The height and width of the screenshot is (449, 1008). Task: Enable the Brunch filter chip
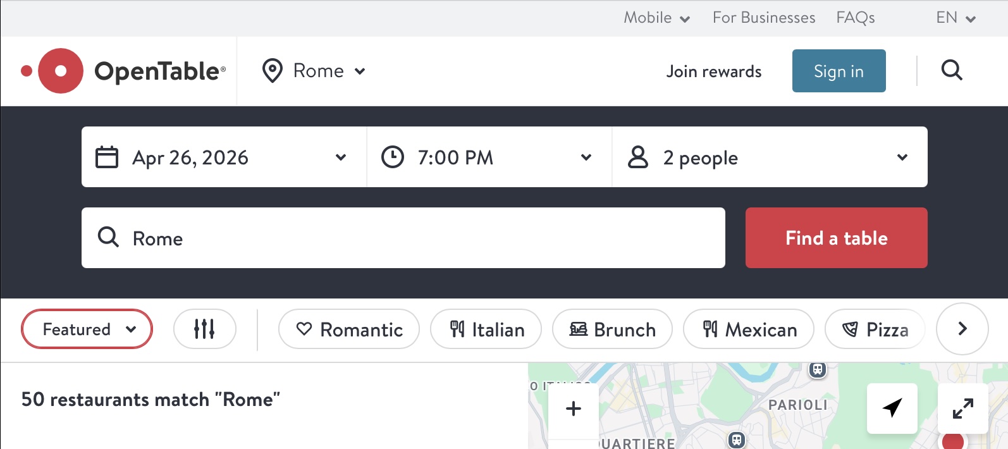coord(612,329)
